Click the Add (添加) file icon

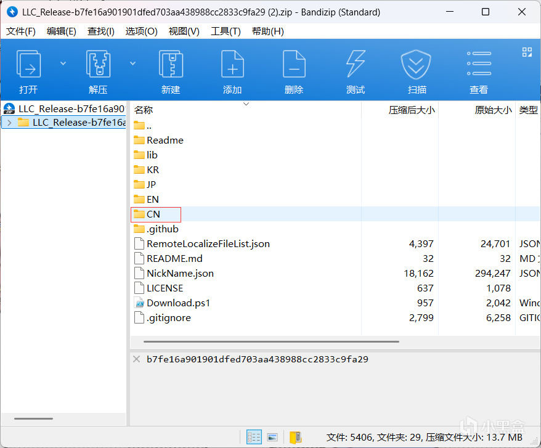232,64
